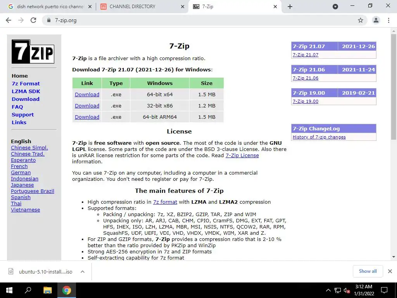Open the 7z Format sidebar link

pyautogui.click(x=26, y=84)
